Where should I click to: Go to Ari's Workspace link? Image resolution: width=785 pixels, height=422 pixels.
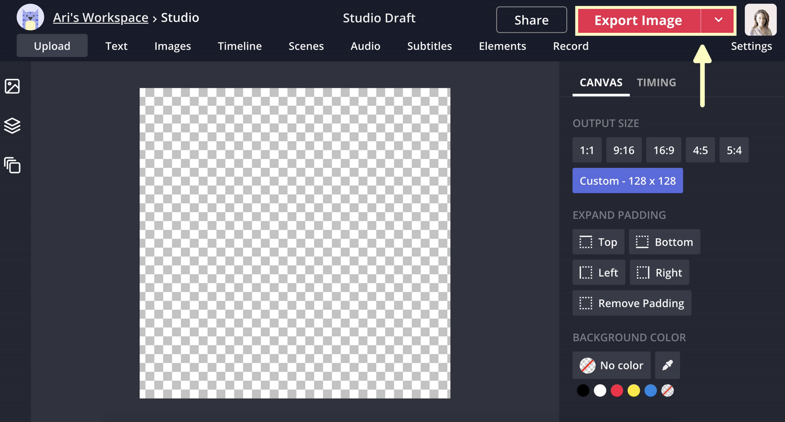click(x=101, y=18)
